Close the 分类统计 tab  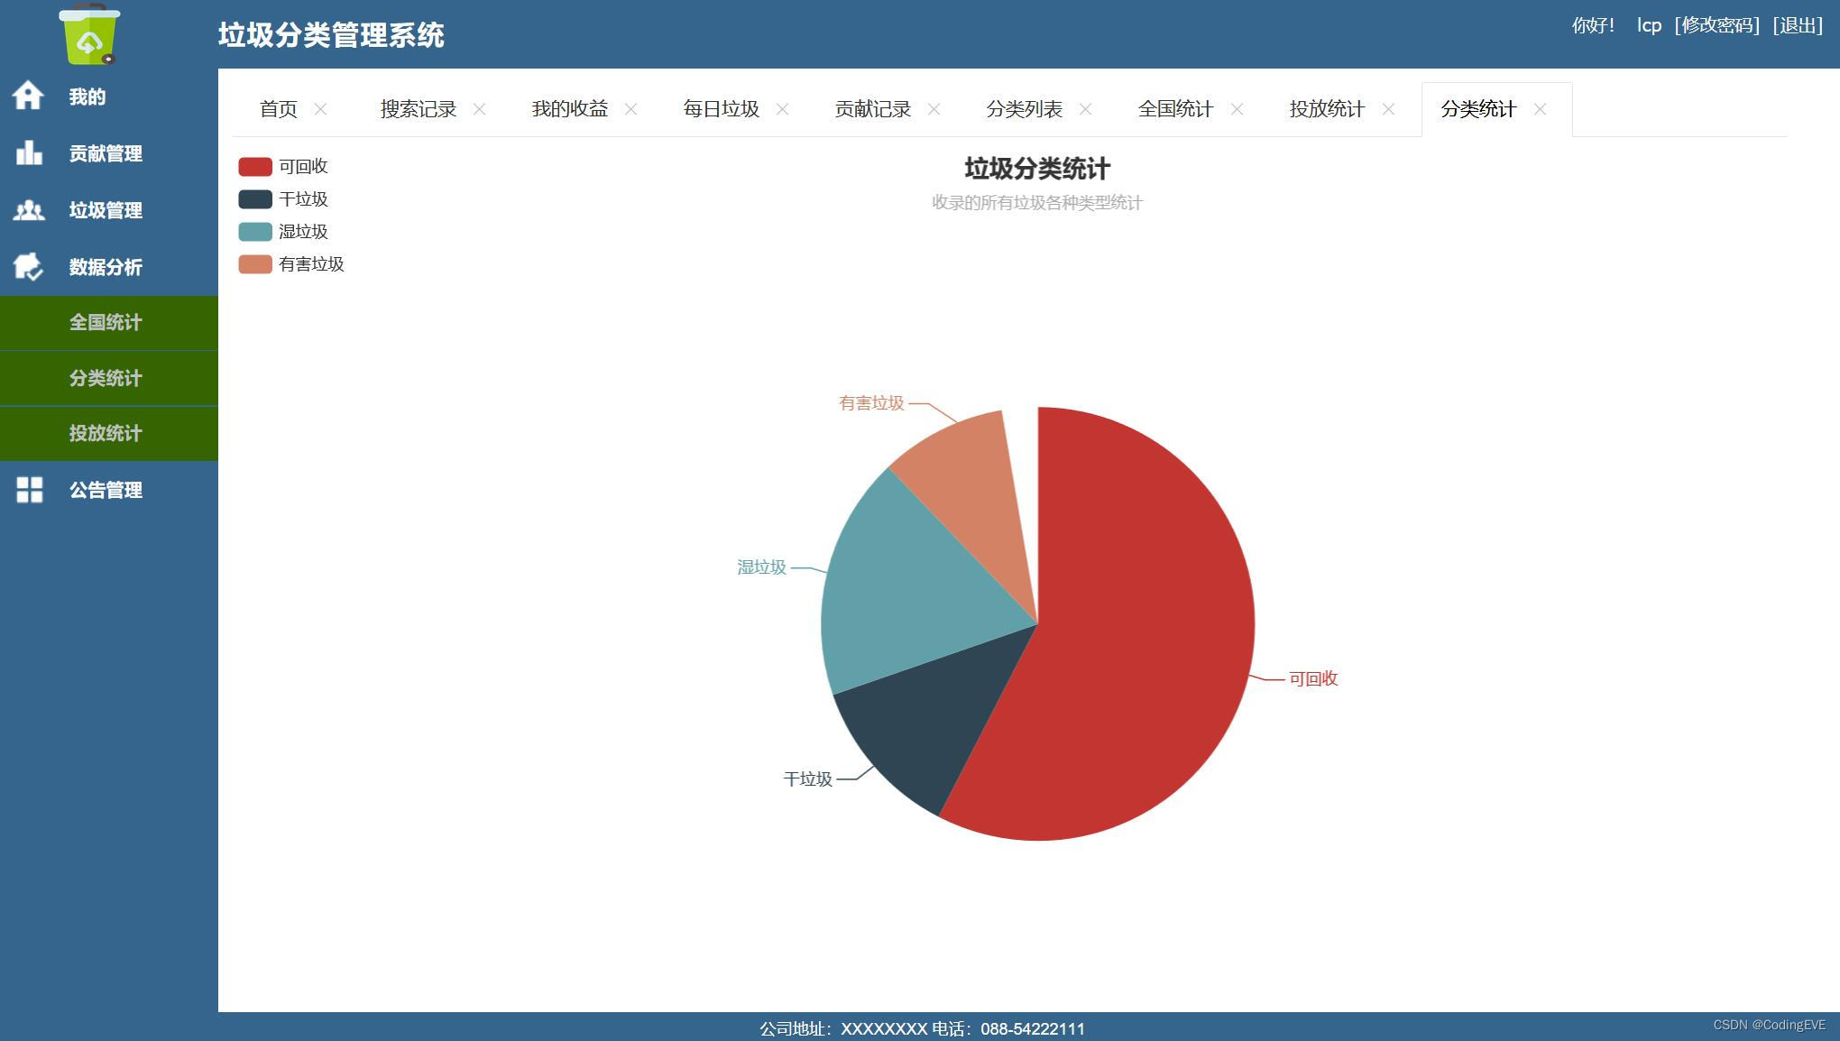click(x=1541, y=108)
